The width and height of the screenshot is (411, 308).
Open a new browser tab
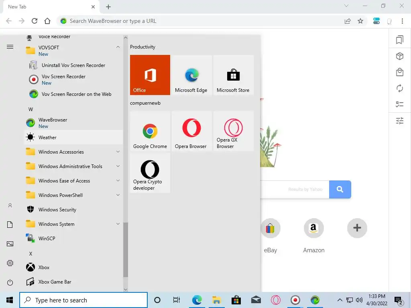point(108,7)
